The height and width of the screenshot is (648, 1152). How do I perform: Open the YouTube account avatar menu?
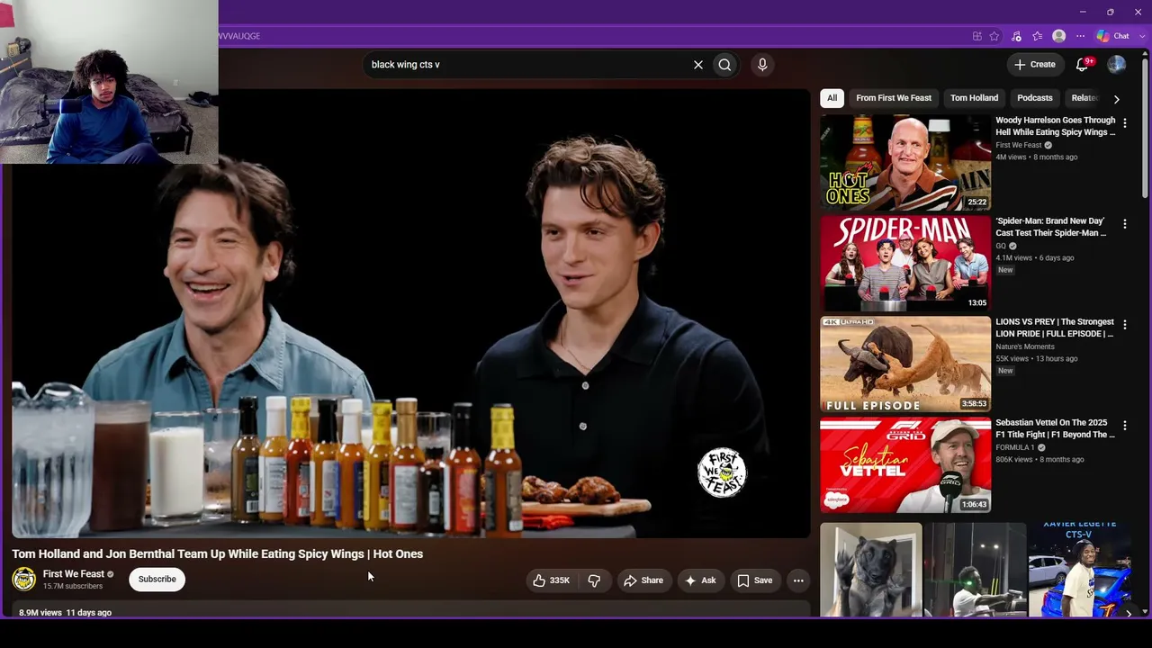1116,65
